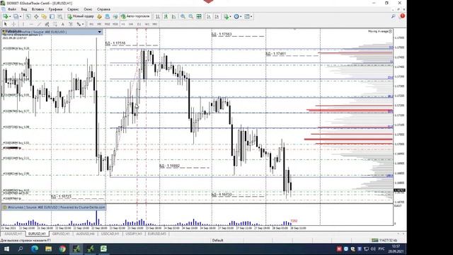Open Google Chrome from taskbar
Image resolution: width=453 pixels, height=255 pixels.
(62, 249)
